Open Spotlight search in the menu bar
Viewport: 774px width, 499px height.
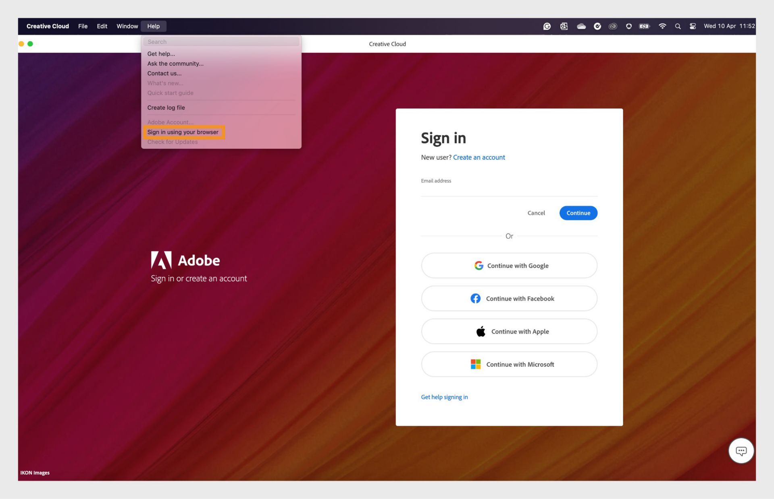(x=678, y=26)
